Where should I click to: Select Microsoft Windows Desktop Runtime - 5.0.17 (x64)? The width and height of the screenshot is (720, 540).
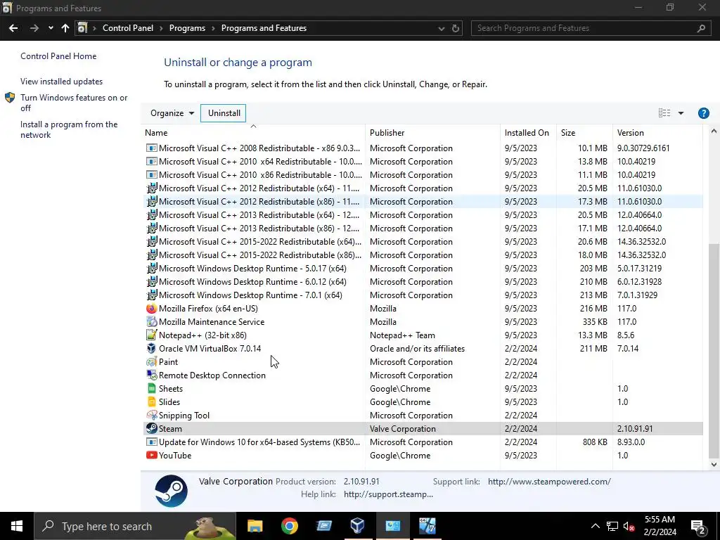click(423, 269)
